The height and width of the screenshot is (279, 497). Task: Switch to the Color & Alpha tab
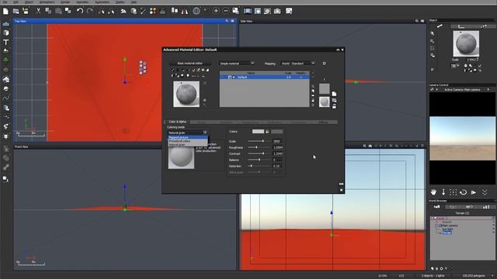pos(177,122)
